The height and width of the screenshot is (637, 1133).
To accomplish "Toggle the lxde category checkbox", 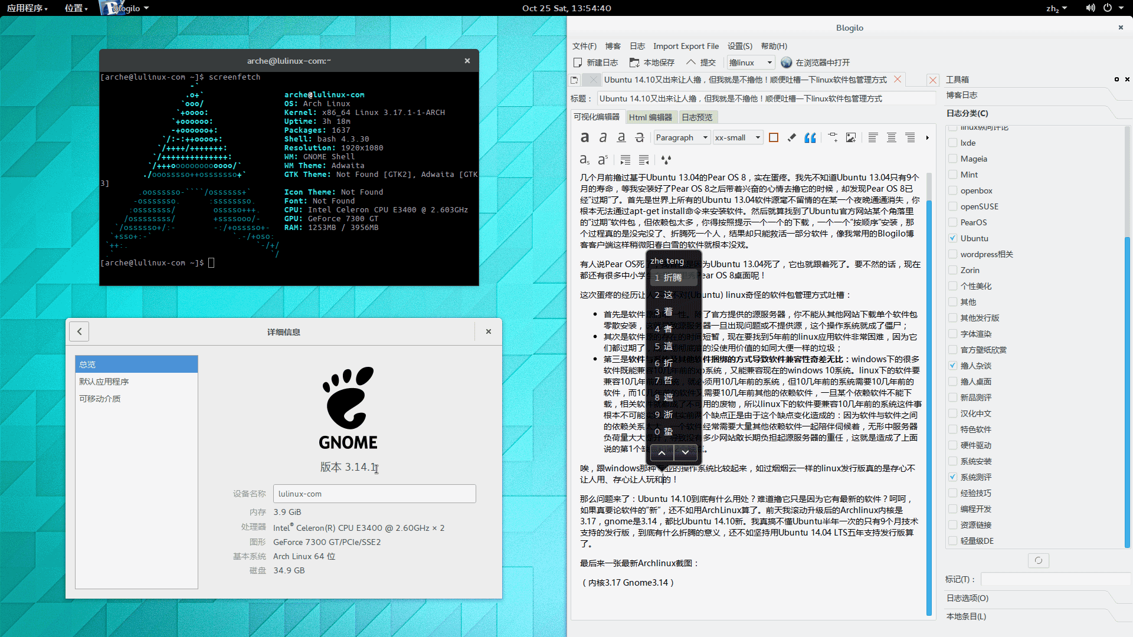I will [x=952, y=143].
